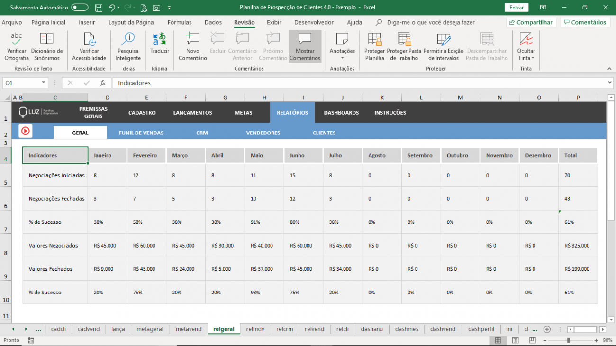Switch to the Fórmulas ribbon tab
The height and width of the screenshot is (346, 616).
tap(179, 22)
